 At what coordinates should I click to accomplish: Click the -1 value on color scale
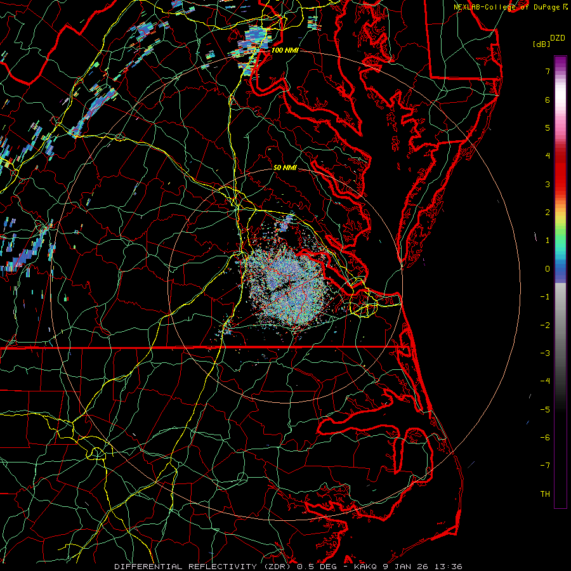tap(545, 297)
